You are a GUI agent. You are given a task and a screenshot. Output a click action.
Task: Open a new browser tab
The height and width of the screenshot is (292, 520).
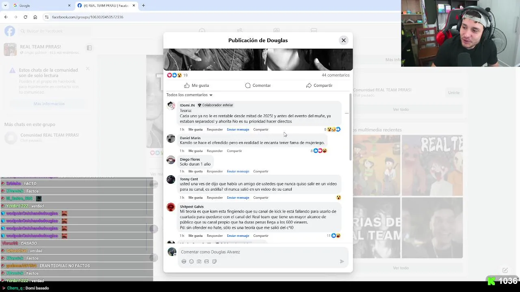[x=143, y=6]
